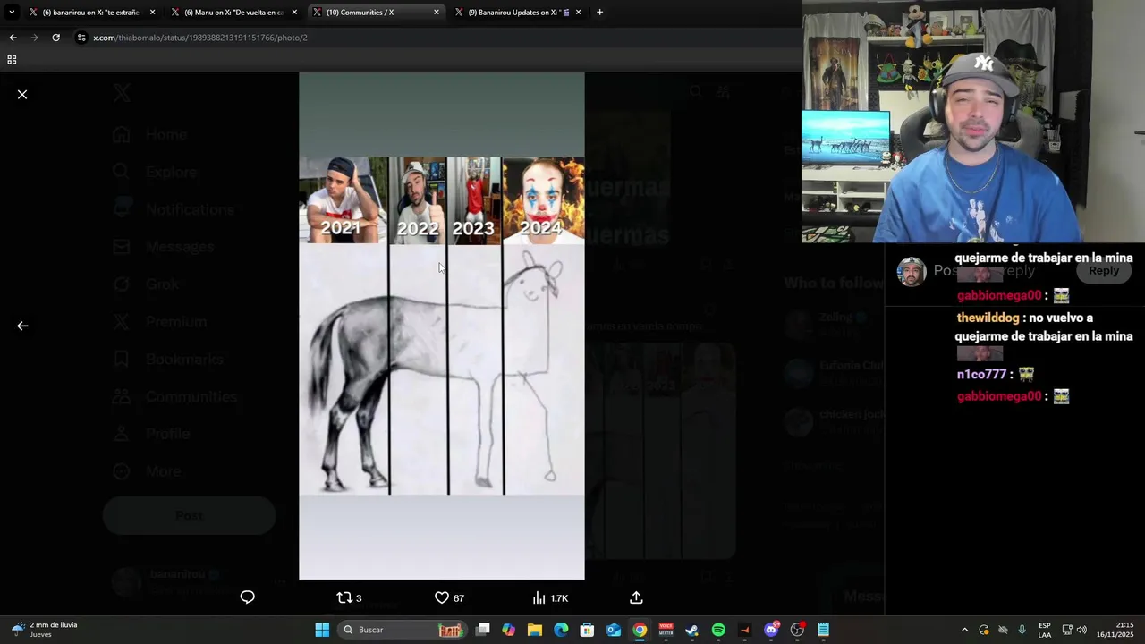1145x644 pixels.
Task: Click the taskbar Buscar search box
Action: pos(402,630)
